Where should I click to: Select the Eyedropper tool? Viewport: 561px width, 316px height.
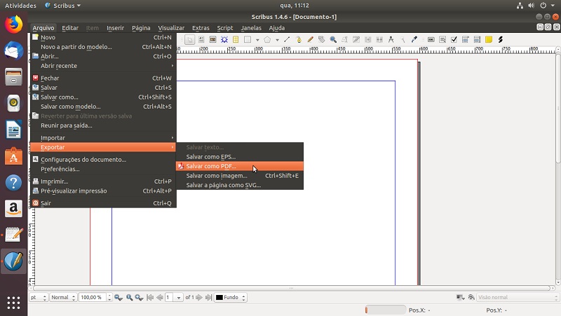(x=414, y=40)
